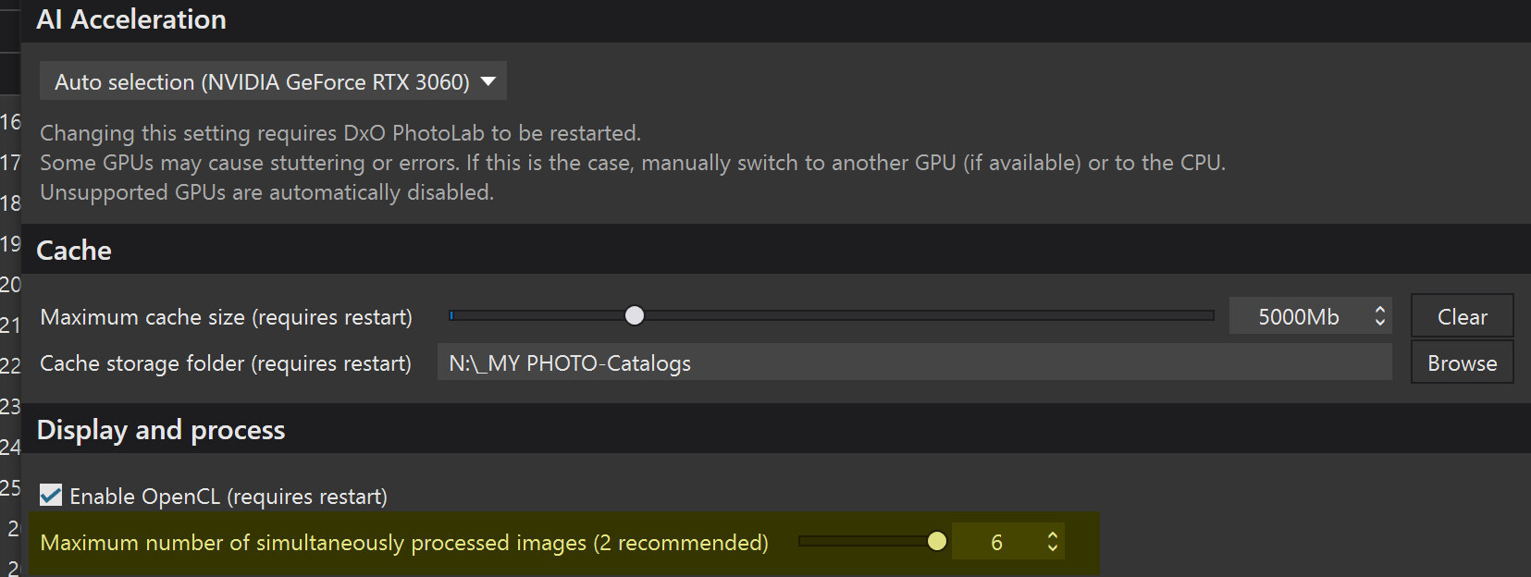The height and width of the screenshot is (577, 1531).
Task: Click cache size slider track left of handle
Action: [x=537, y=316]
